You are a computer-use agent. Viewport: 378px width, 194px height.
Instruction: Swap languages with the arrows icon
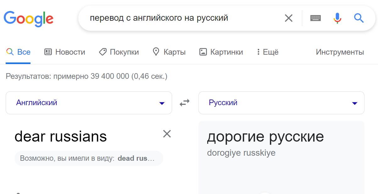185,103
